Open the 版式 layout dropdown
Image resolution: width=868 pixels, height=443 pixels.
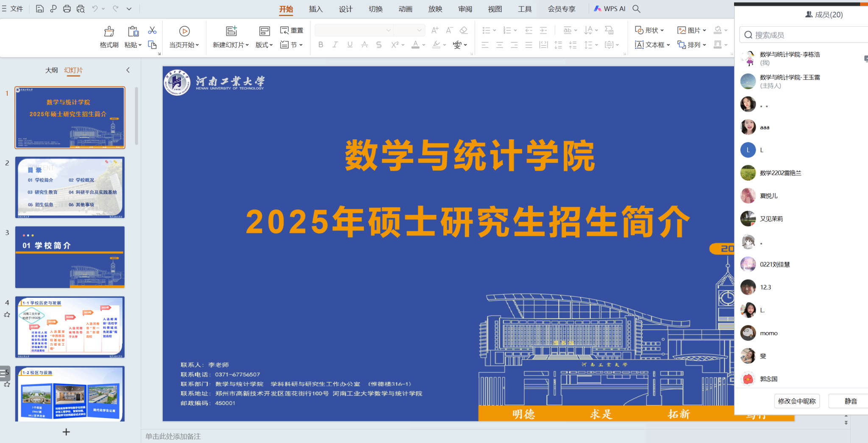pos(264,44)
